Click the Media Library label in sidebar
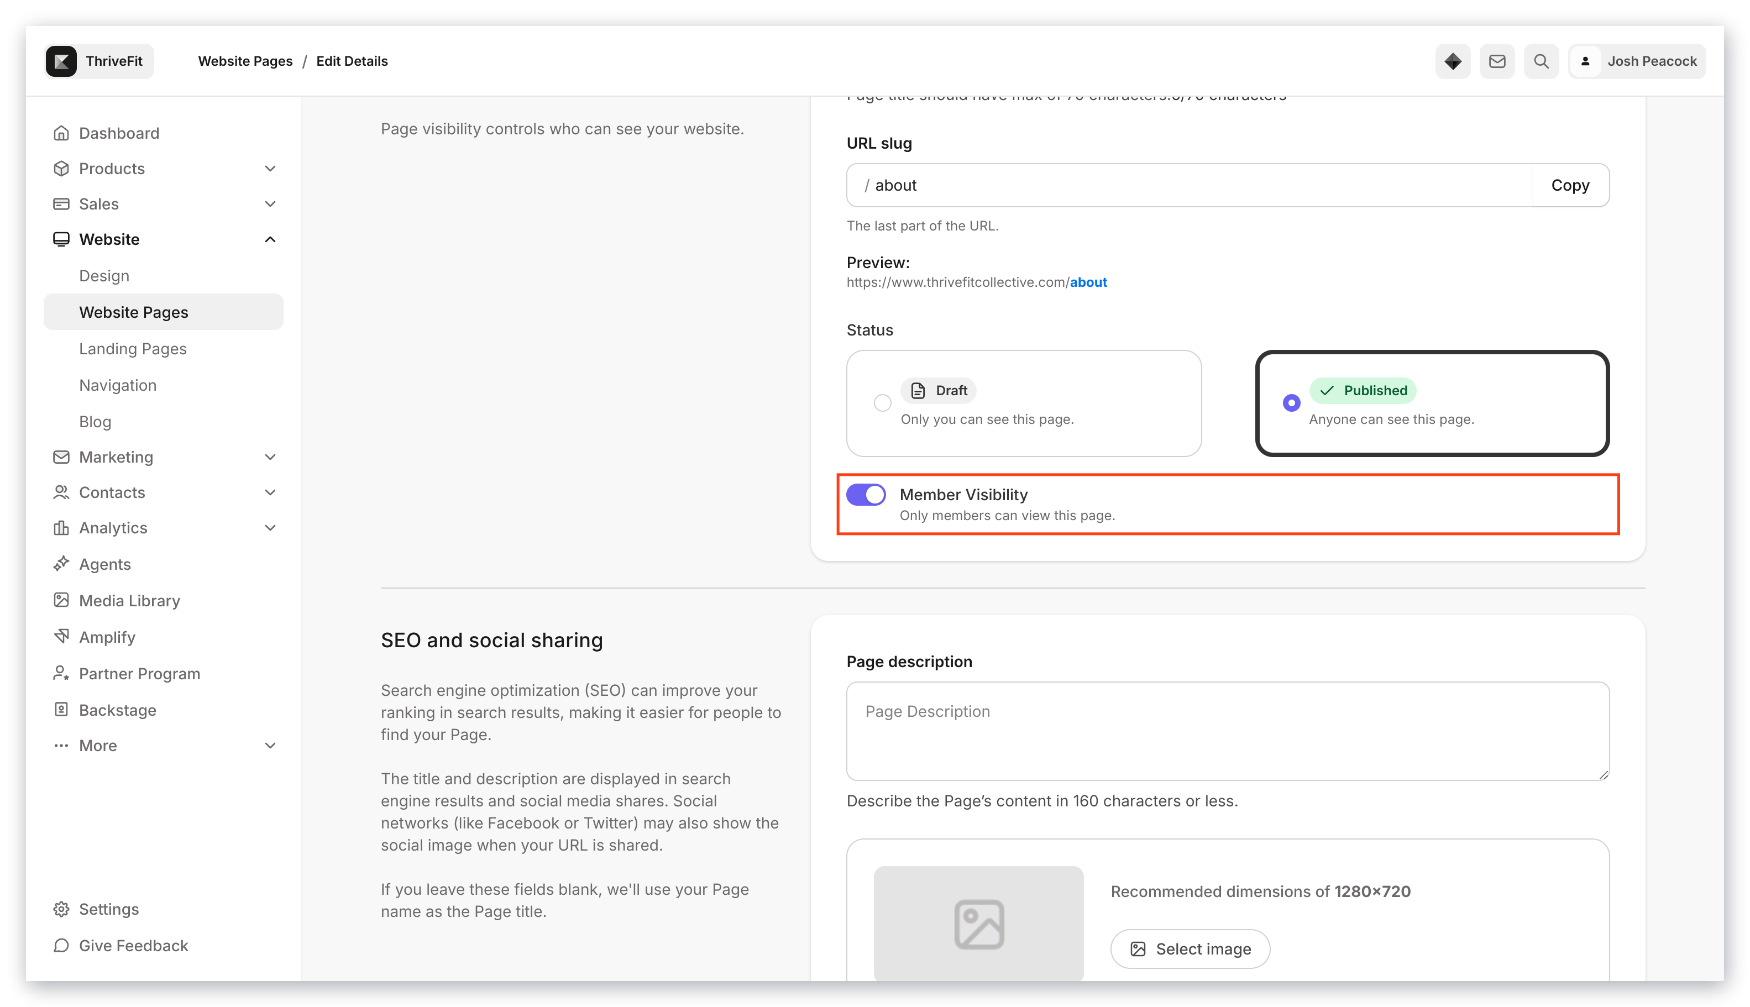The width and height of the screenshot is (1750, 1007). tap(129, 600)
